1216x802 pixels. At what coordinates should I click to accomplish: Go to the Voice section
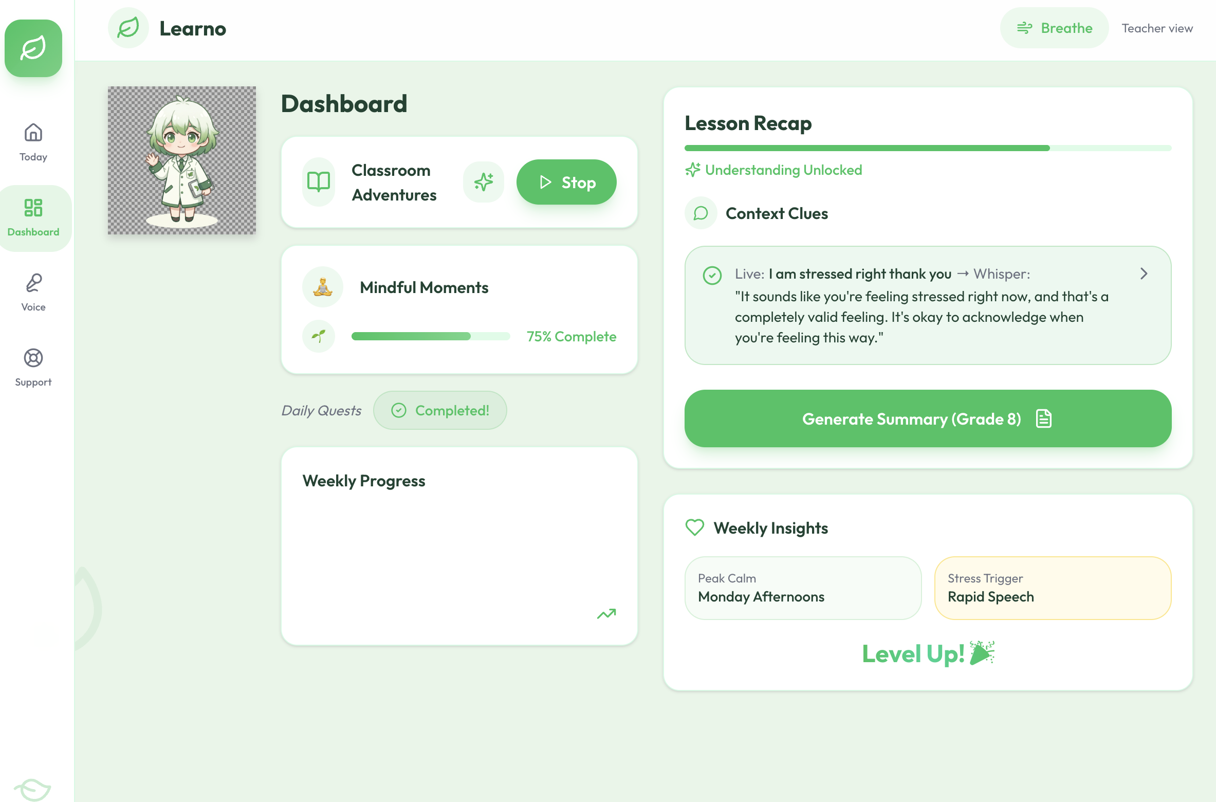33,292
